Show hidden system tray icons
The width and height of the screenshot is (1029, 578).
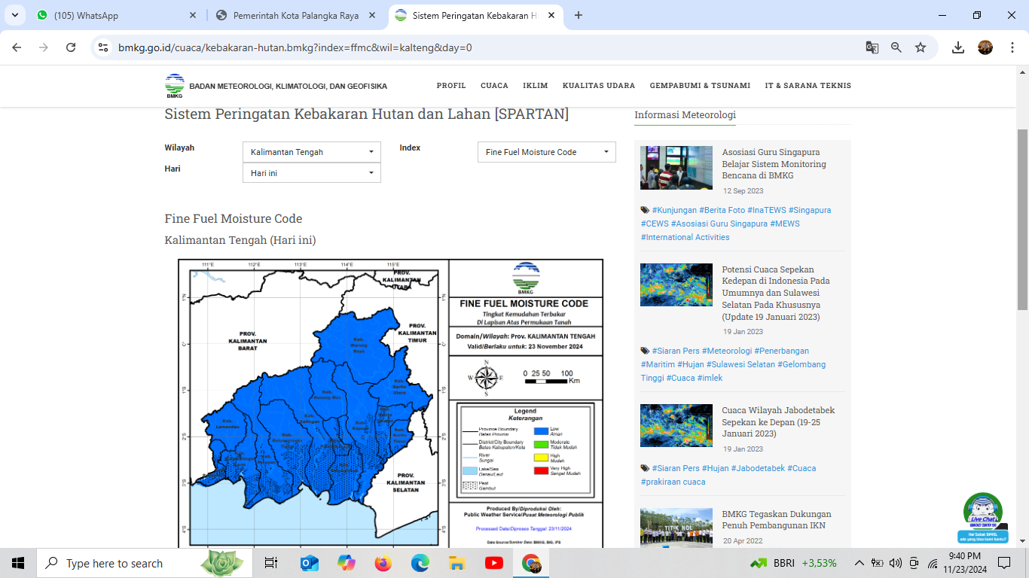(859, 563)
